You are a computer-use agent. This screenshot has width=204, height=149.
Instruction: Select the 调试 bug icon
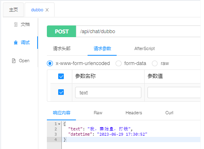[x=16, y=42]
